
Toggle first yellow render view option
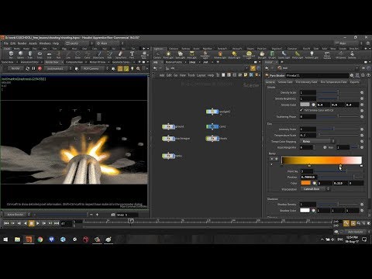click(x=120, y=68)
